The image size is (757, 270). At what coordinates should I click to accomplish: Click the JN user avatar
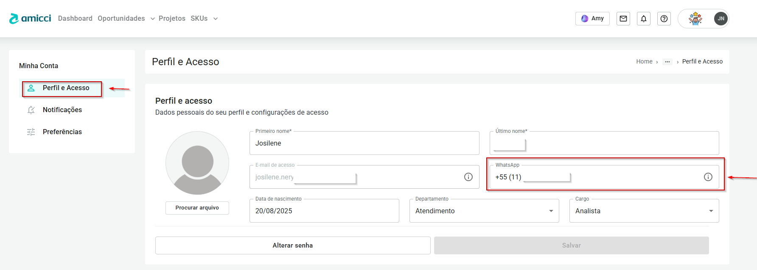point(721,19)
